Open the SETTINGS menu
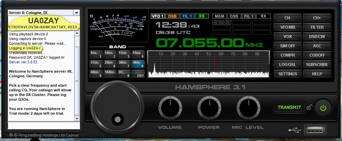Image resolution: width=342 pixels, height=141 pixels. [x=288, y=74]
